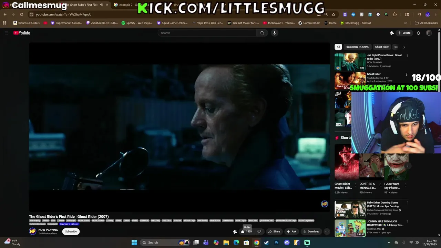Select the All filter chip

(338, 47)
